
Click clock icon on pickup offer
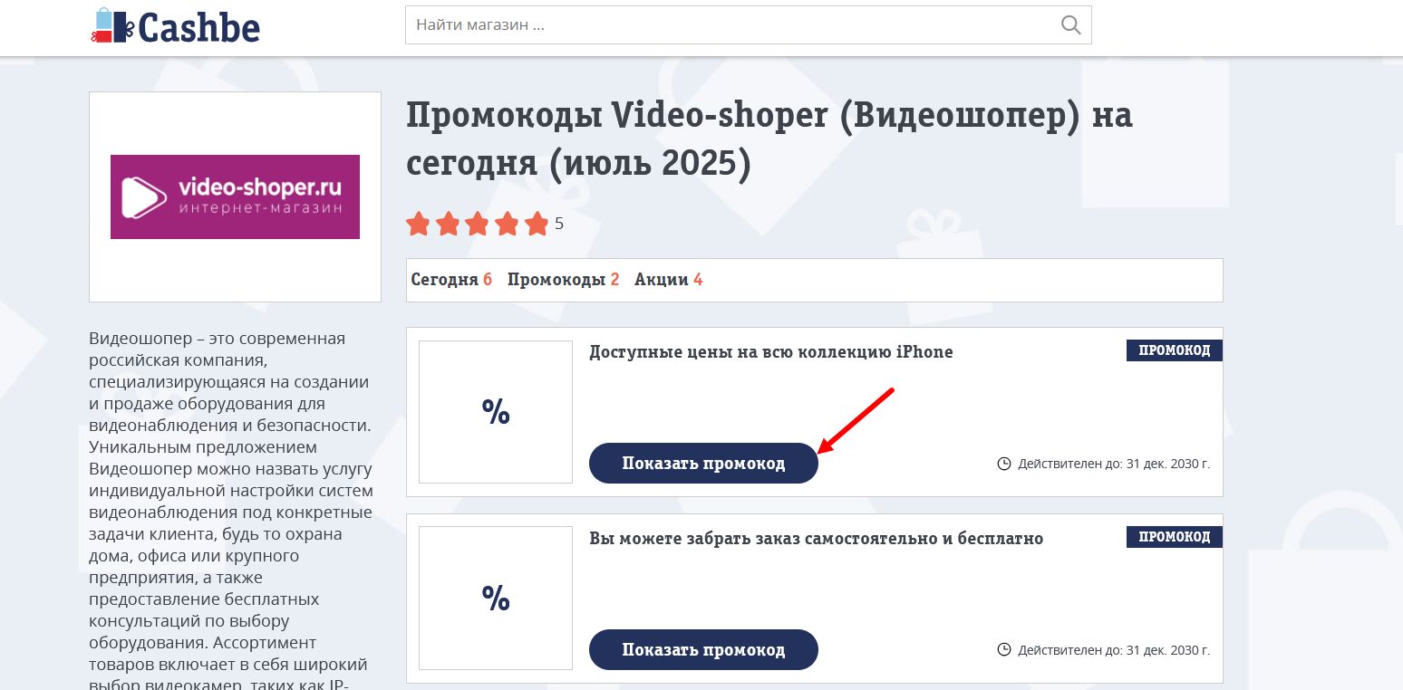pyautogui.click(x=1003, y=650)
